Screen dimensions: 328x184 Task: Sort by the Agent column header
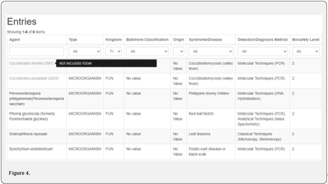15,40
